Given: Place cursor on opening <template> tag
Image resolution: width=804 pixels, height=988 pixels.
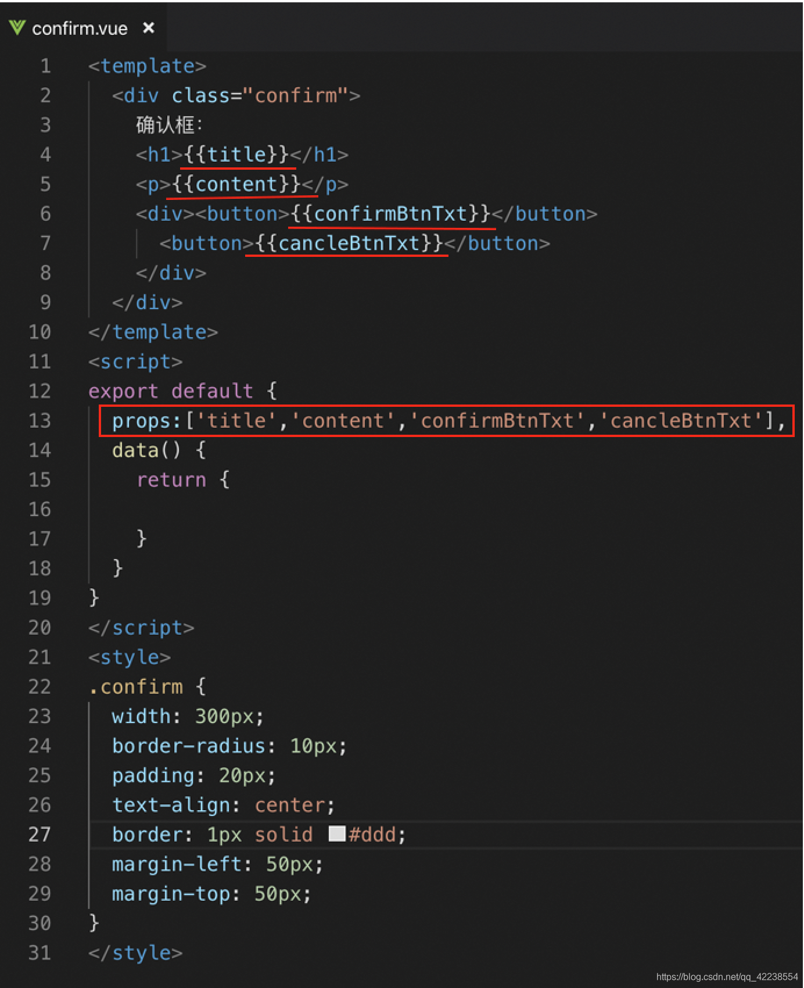Looking at the screenshot, I should tap(148, 66).
